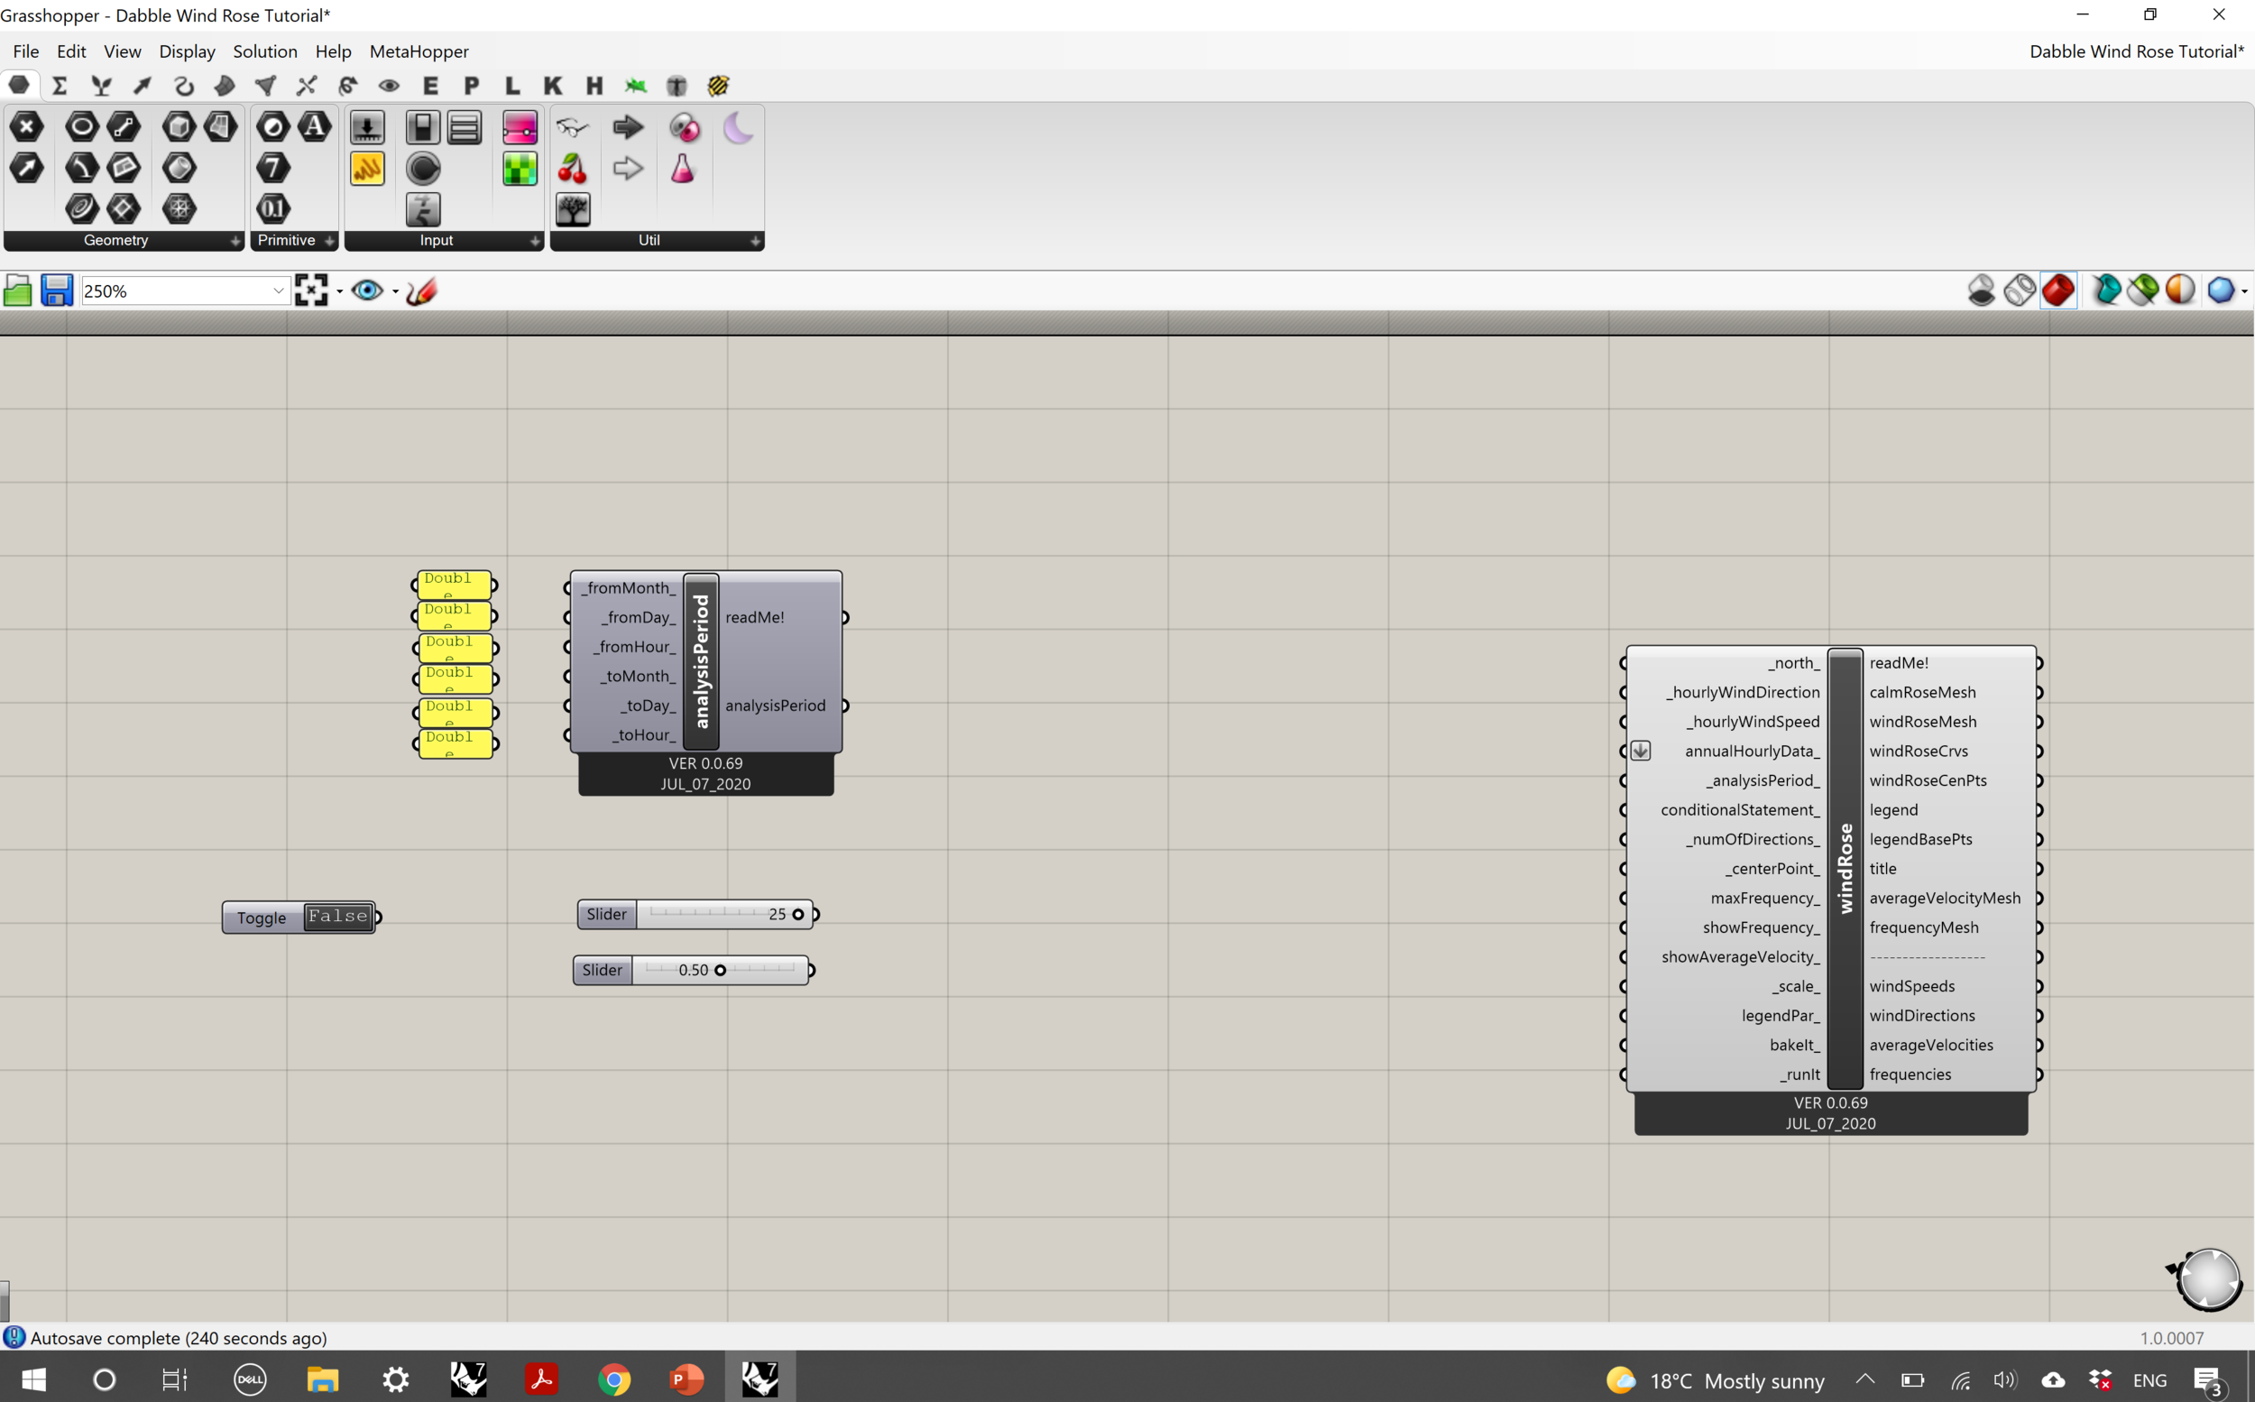Open the MetaHopper menu

click(418, 52)
